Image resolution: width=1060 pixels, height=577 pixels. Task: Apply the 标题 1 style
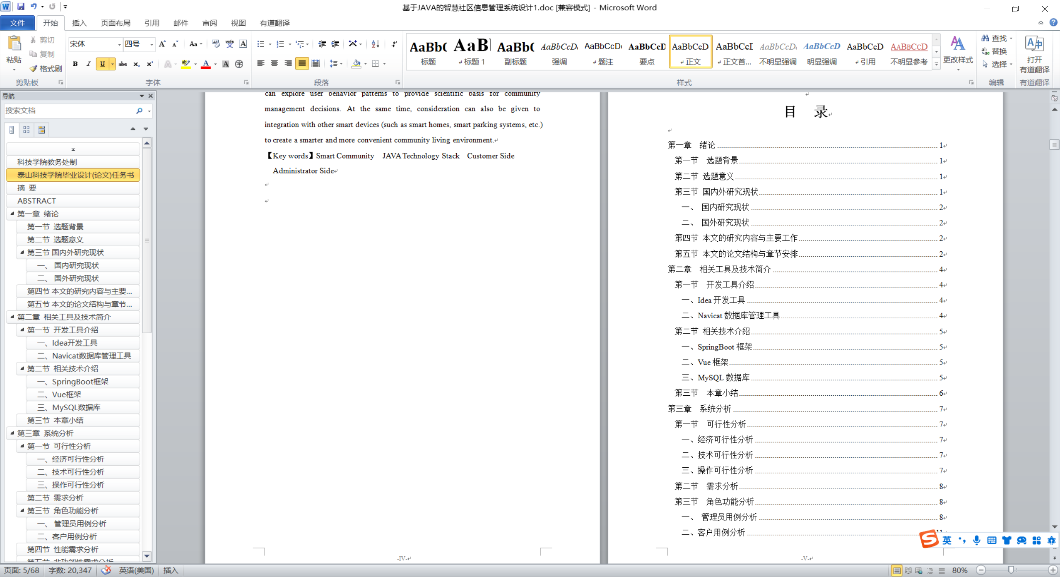472,52
